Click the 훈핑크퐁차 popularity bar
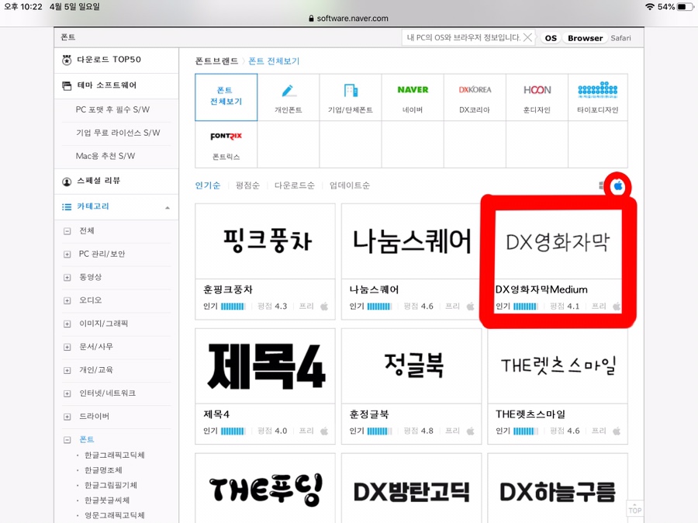The width and height of the screenshot is (698, 523). 233,307
